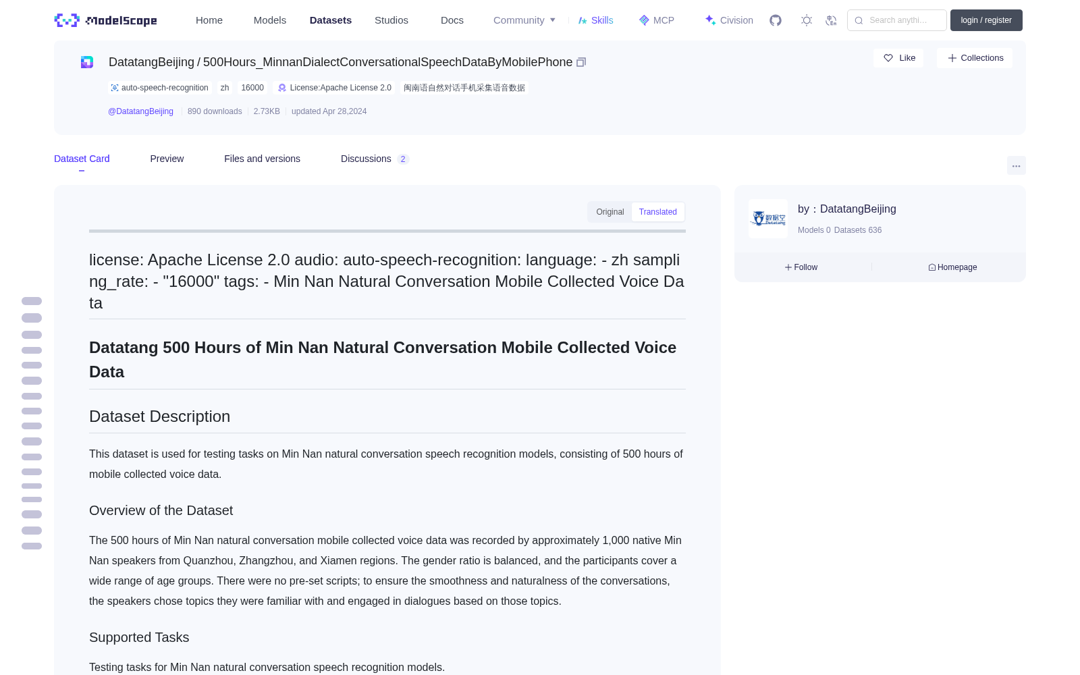
Task: Open Skills from the navigation bar
Action: pyautogui.click(x=595, y=20)
